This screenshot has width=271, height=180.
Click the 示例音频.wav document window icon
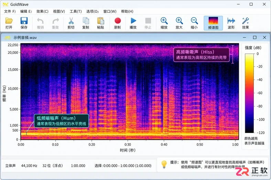(x=7, y=38)
